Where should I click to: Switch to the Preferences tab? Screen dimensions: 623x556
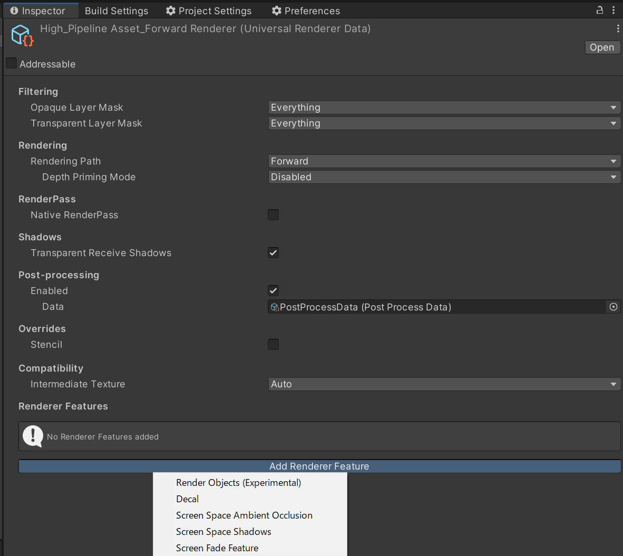coord(306,11)
